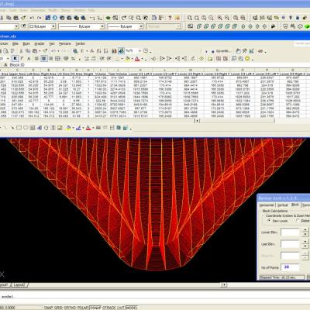
Task: Toggle POLAR tracking in status bar
Action: (83, 308)
